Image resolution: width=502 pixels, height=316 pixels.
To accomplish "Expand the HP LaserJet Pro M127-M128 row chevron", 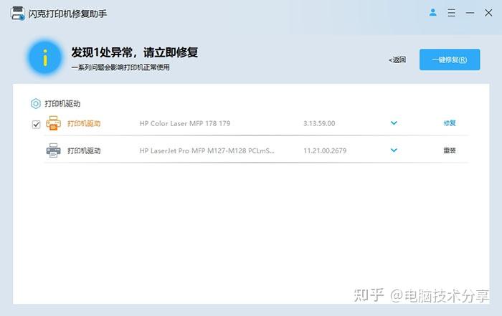I will pyautogui.click(x=394, y=150).
